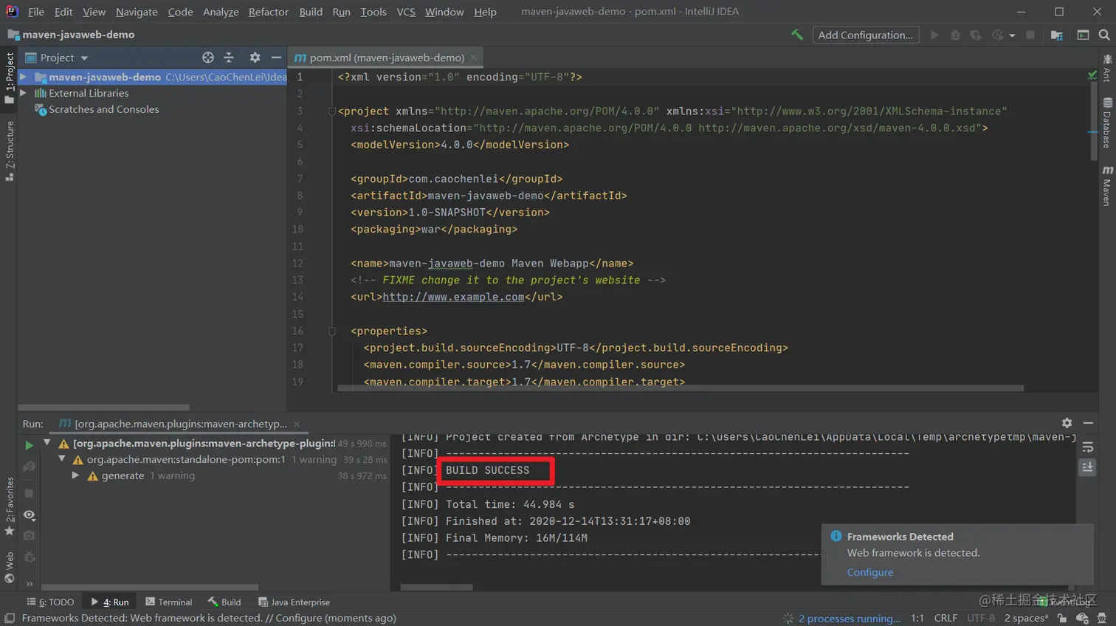This screenshot has width=1116, height=626.
Task: Toggle the 1: Project side tab
Action: coord(10,78)
